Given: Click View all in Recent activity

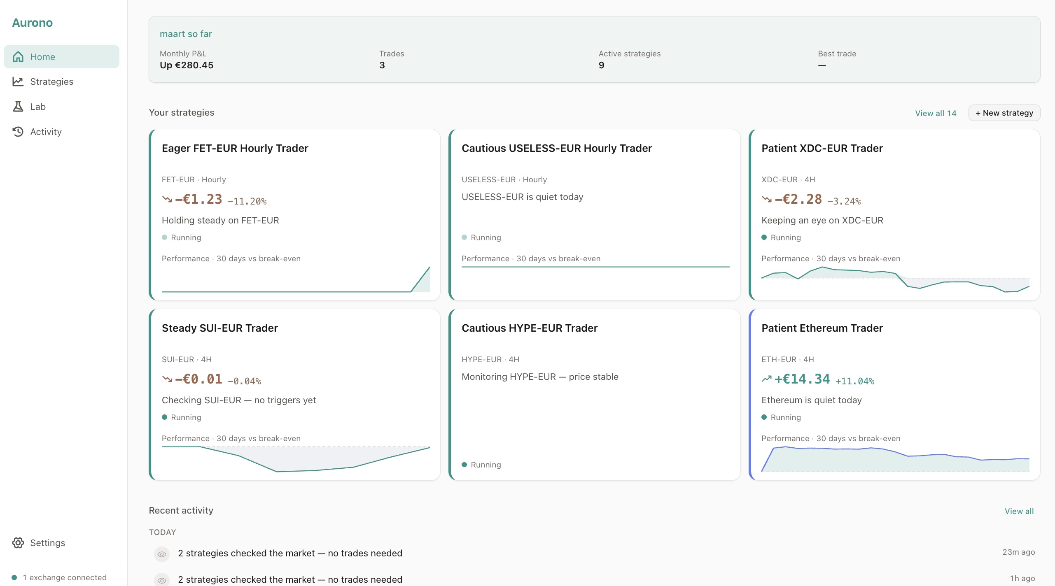Looking at the screenshot, I should tap(1019, 511).
